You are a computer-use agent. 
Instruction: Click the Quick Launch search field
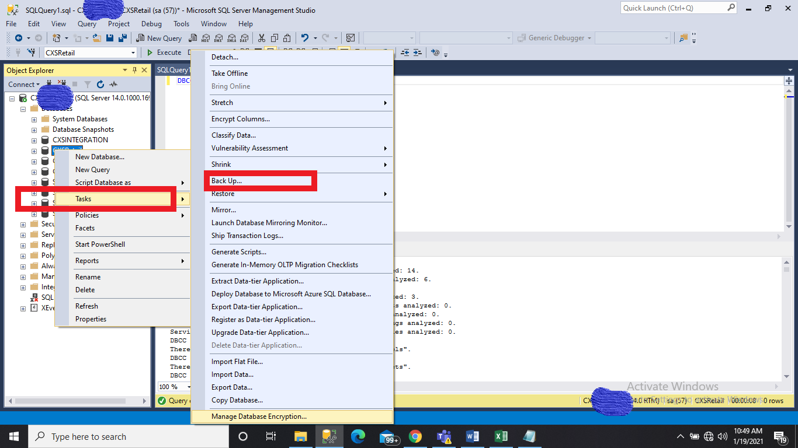point(679,8)
